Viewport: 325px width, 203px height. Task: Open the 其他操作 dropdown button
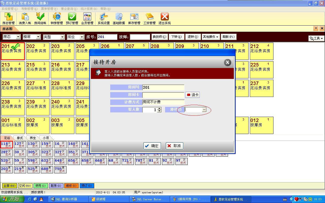(210, 37)
